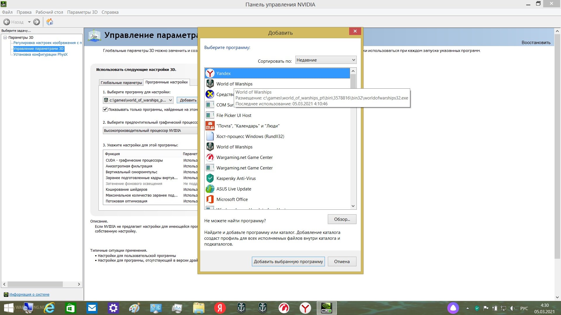This screenshot has height=315, width=561.
Task: Open Windows Start button on taskbar
Action: click(8, 308)
